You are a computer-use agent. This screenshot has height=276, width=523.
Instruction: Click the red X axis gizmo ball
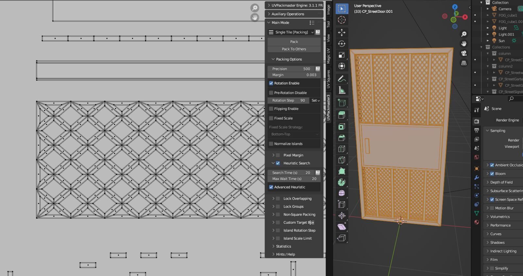[465, 17]
